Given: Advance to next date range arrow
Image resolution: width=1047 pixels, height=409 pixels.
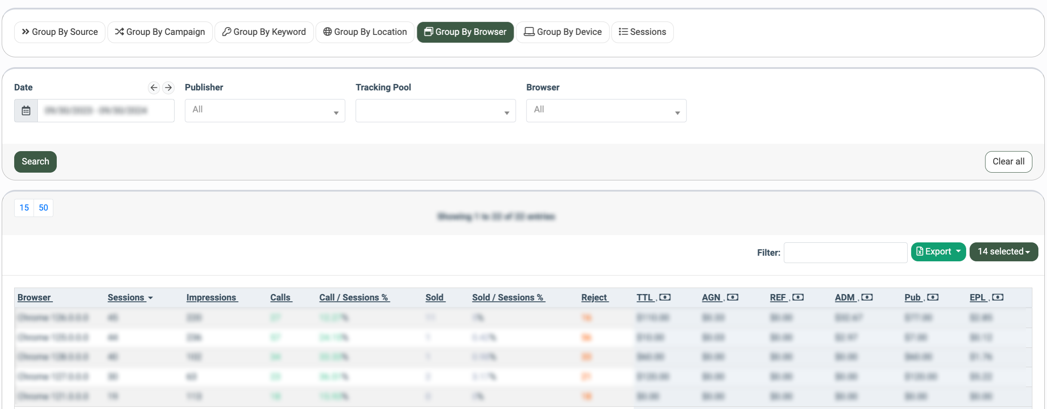Looking at the screenshot, I should pyautogui.click(x=168, y=88).
